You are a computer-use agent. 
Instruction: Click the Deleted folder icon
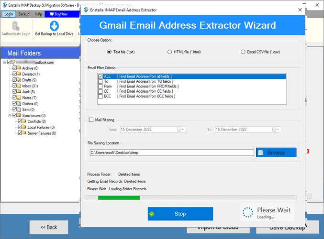tap(19, 74)
